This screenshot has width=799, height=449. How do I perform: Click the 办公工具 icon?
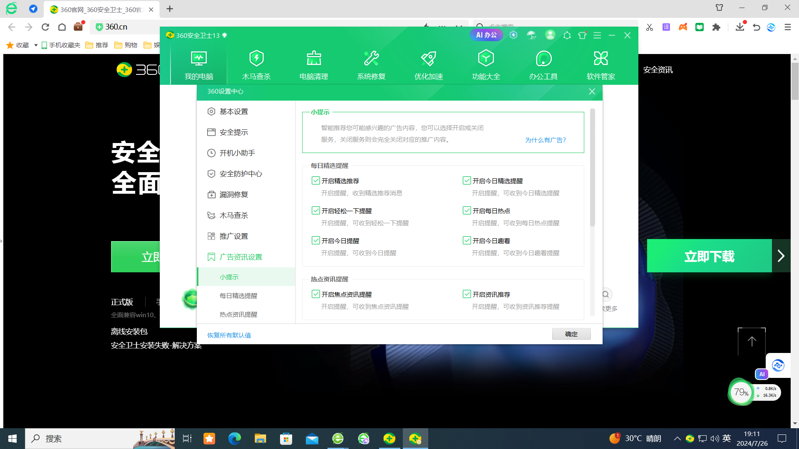click(543, 59)
